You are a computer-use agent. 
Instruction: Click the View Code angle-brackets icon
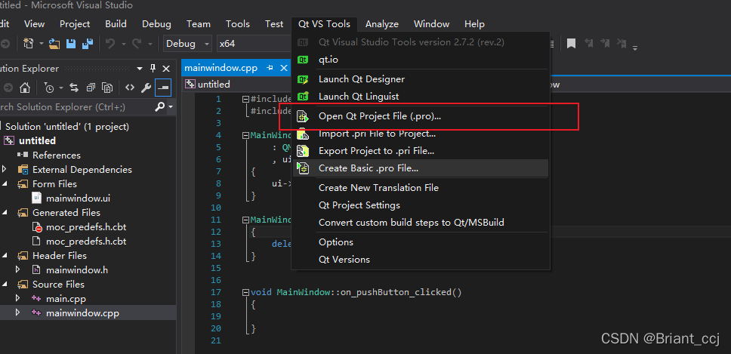130,88
